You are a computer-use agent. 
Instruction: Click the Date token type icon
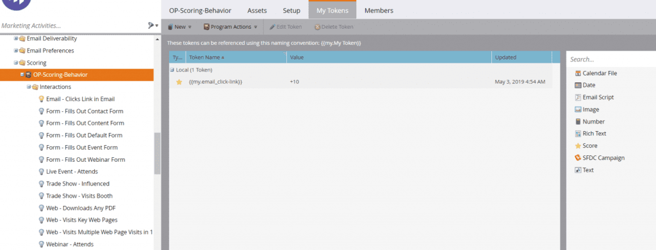coord(578,85)
